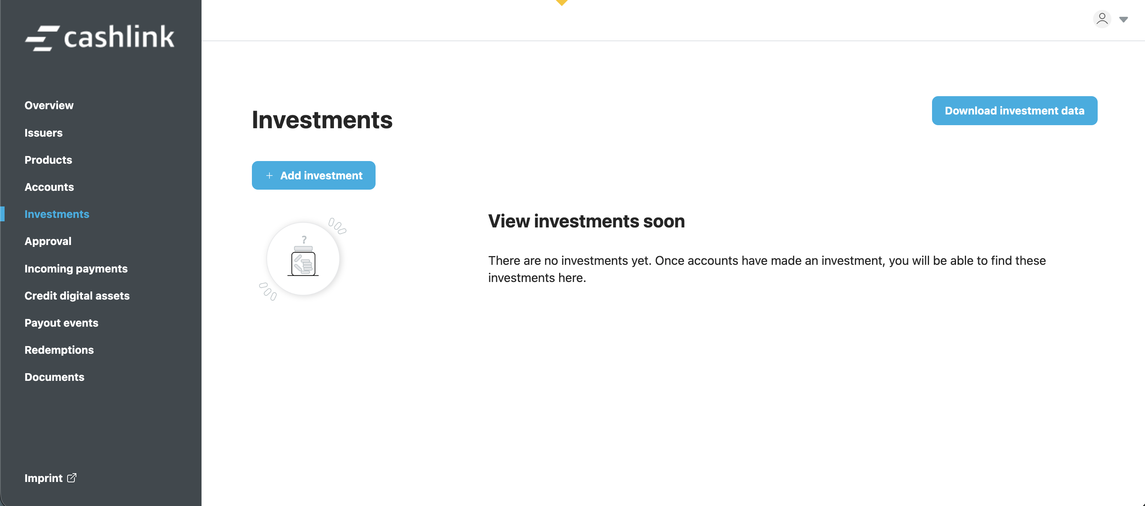1145x506 pixels.
Task: Open the Overview menu item
Action: coord(49,105)
